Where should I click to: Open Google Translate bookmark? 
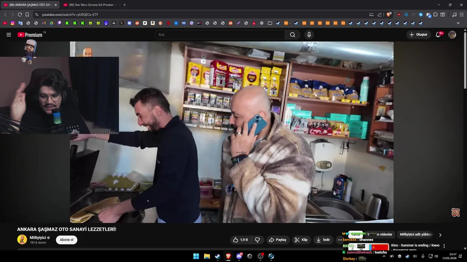tap(20, 23)
